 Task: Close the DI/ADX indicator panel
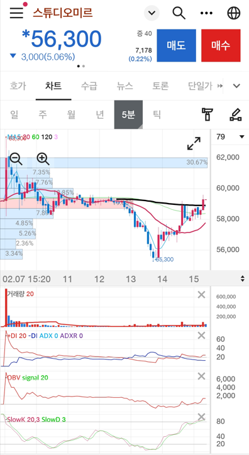201,336
